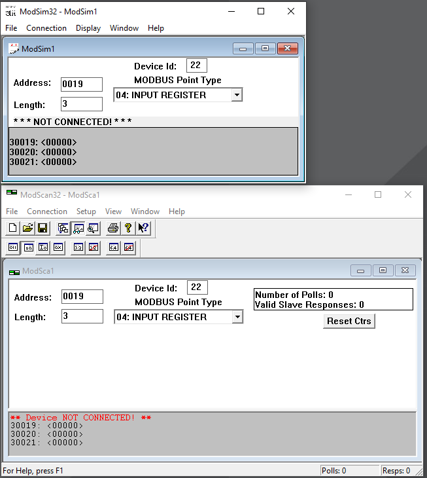Select swapped 32-bit float icon with red slash

pyautogui.click(x=94, y=248)
